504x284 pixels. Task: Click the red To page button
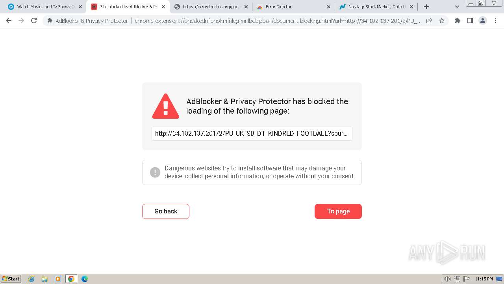tap(338, 211)
